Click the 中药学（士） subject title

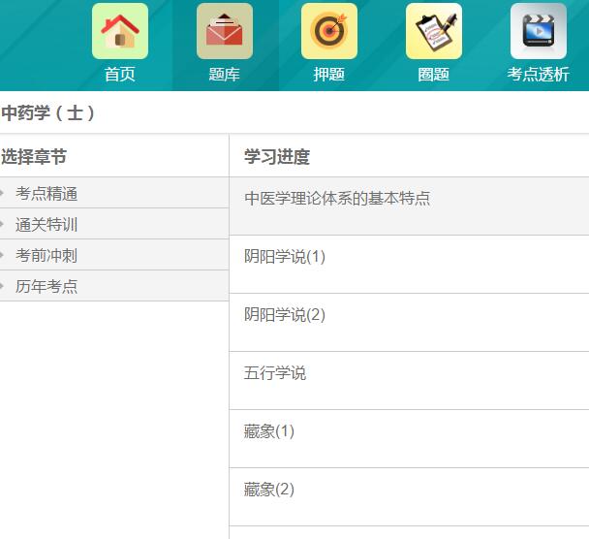[x=47, y=112]
